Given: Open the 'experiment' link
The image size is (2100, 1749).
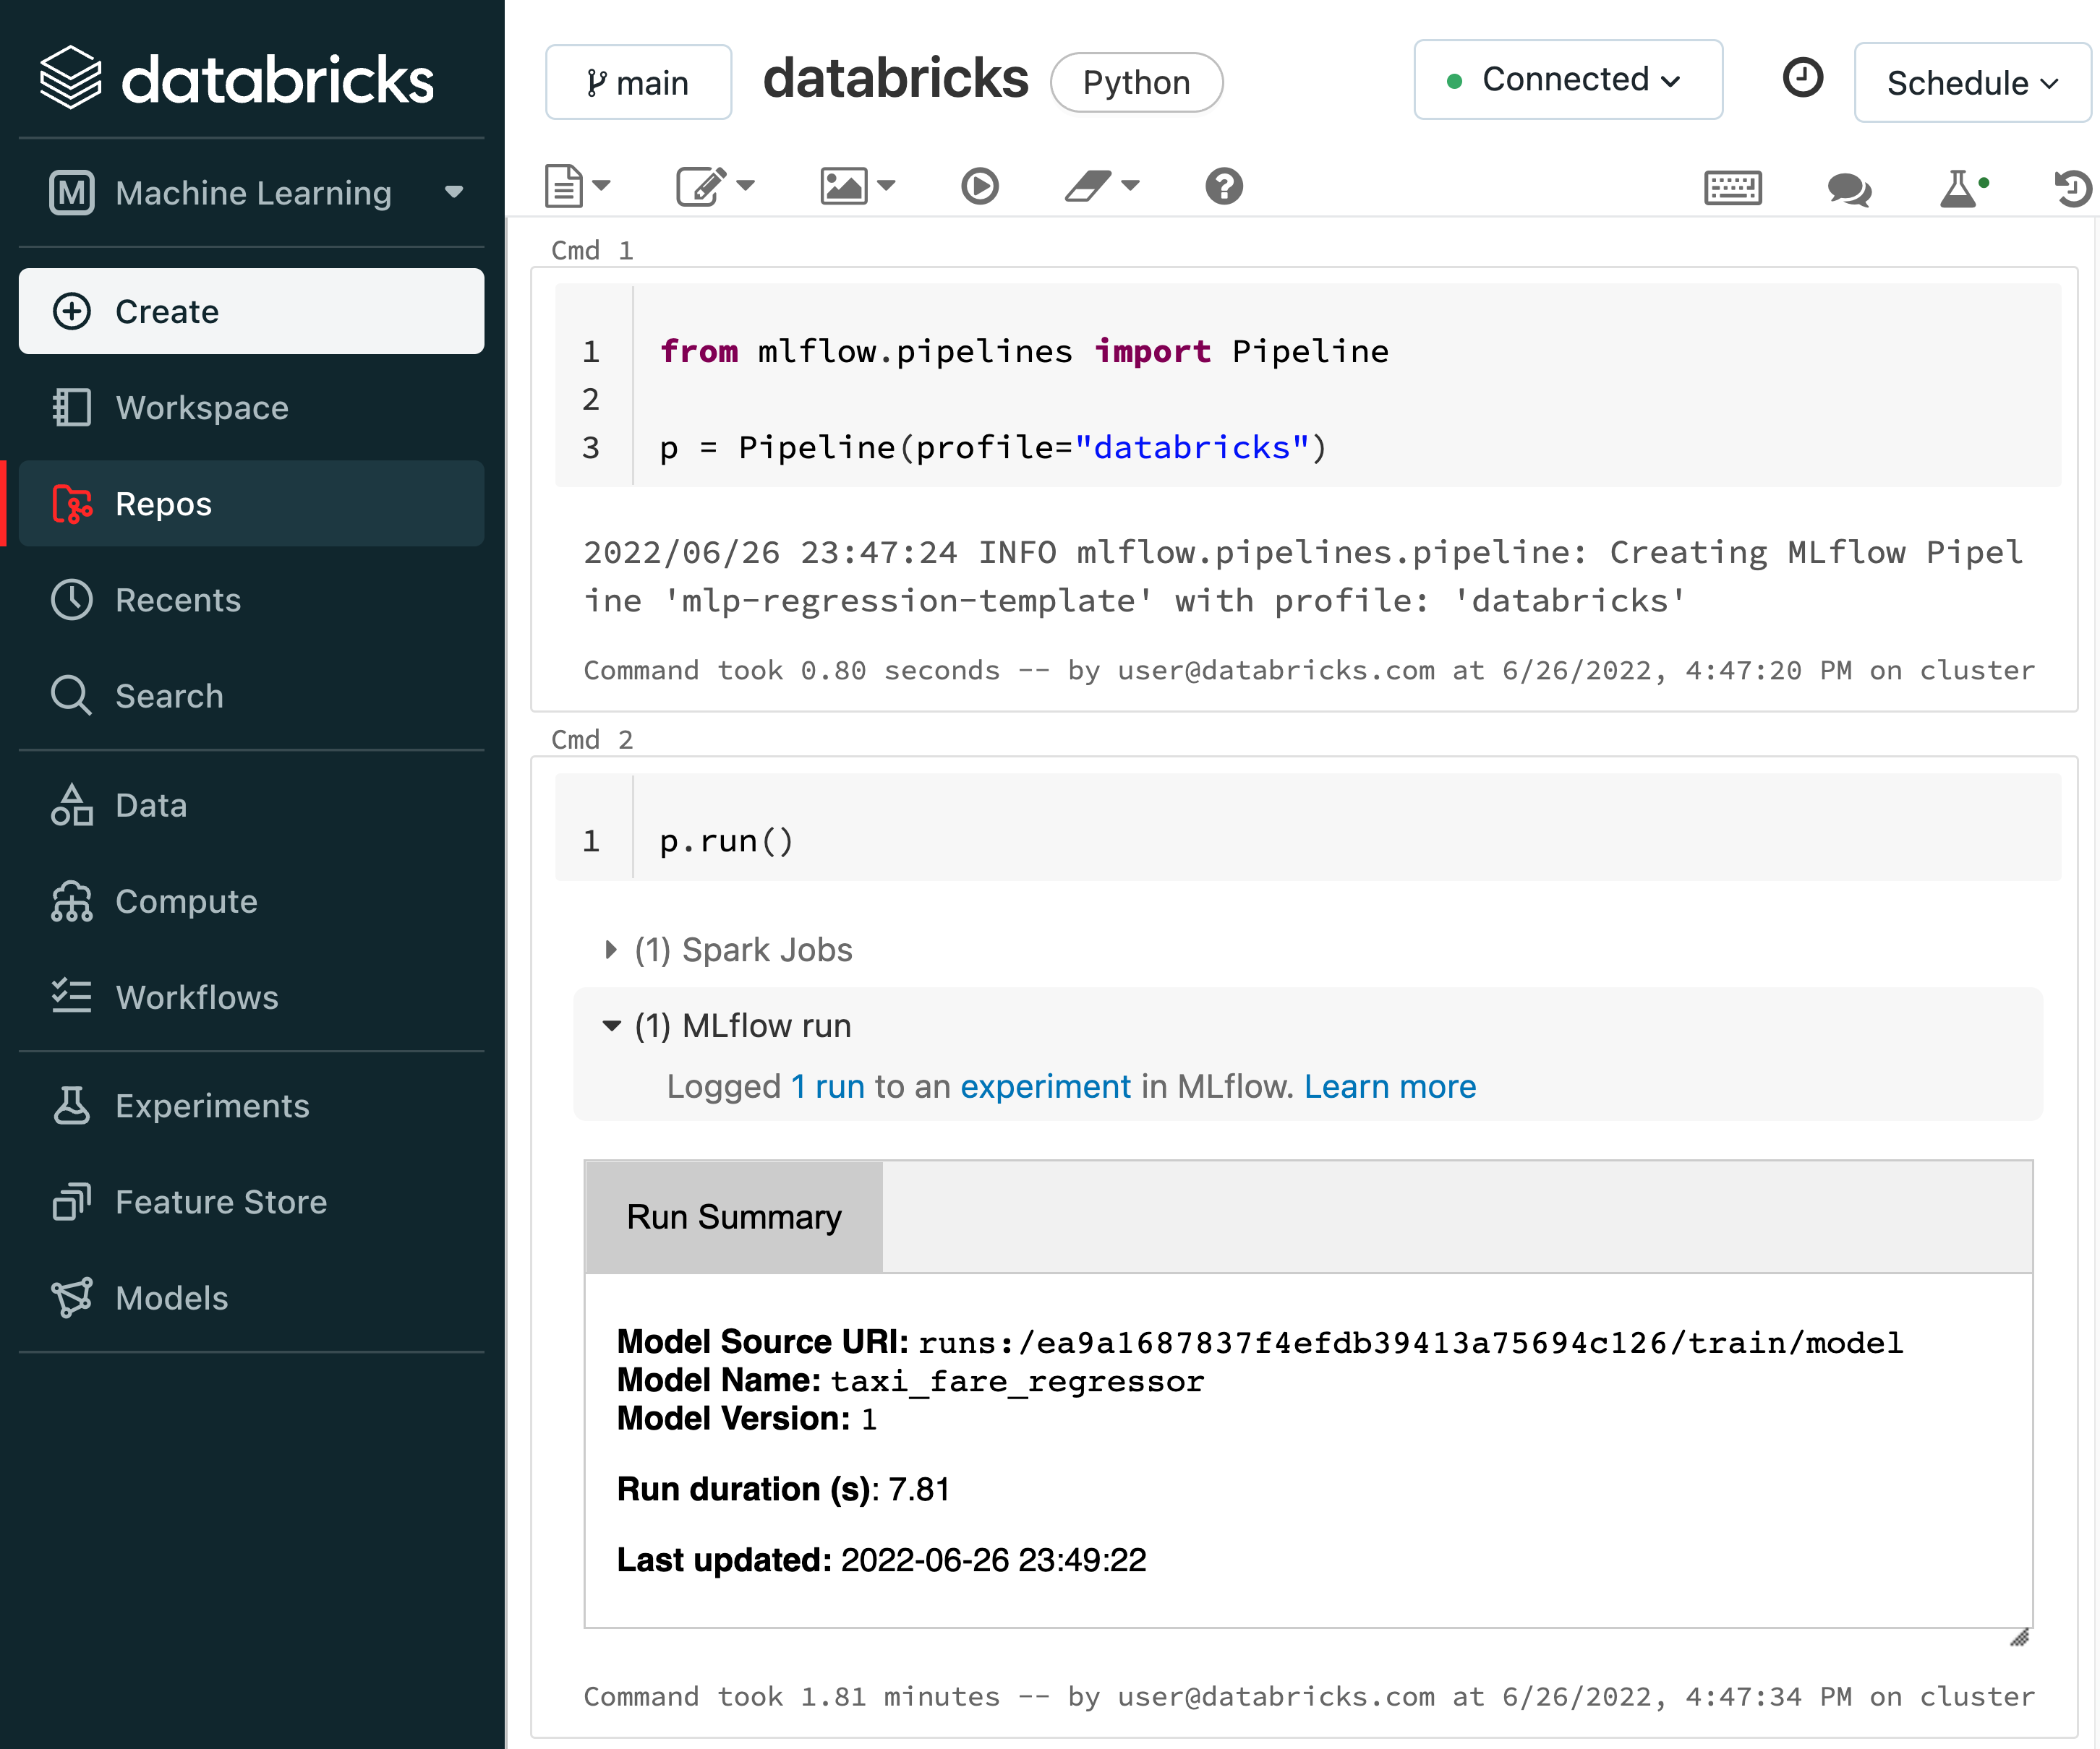Looking at the screenshot, I should coord(1045,1086).
